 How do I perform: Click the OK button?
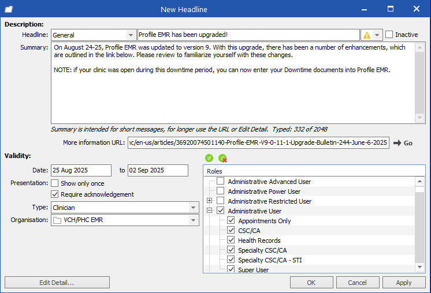311,283
